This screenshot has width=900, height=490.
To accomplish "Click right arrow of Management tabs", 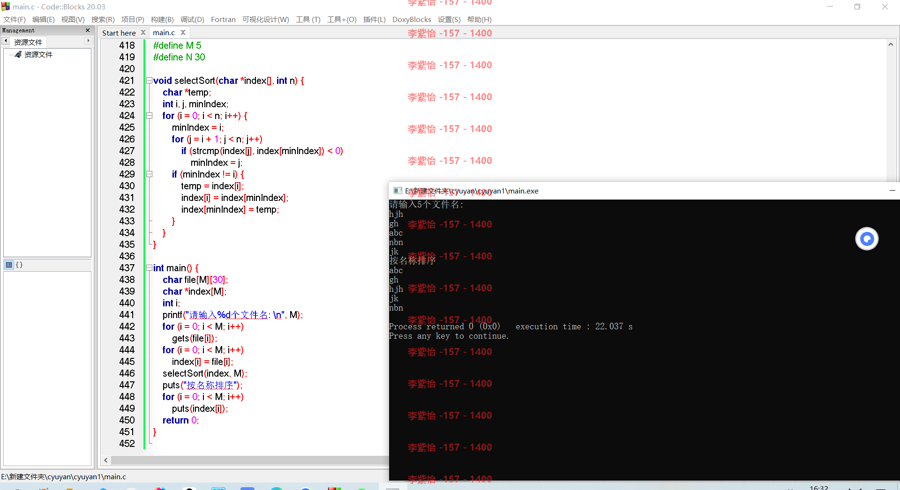I will pyautogui.click(x=88, y=41).
